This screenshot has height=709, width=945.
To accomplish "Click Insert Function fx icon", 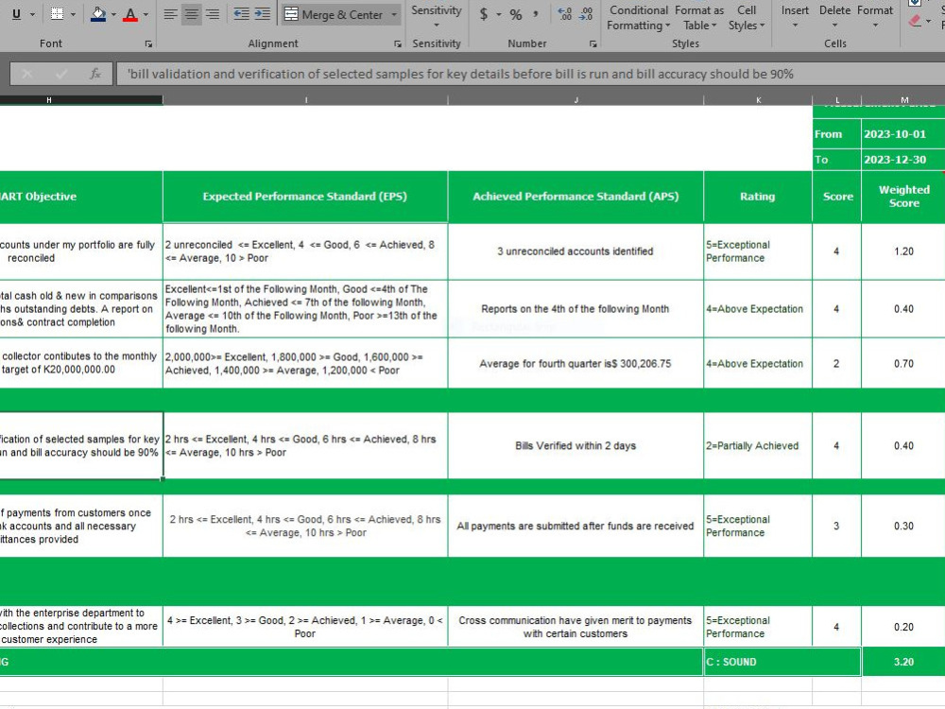I will tap(95, 74).
